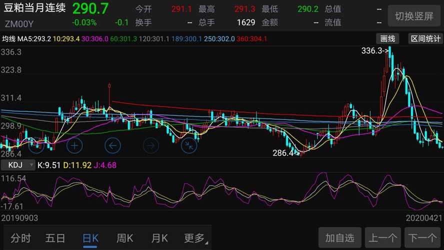The height and width of the screenshot is (250, 444).
Task: Tap the 总手 volume value 1629
Action: 246,22
